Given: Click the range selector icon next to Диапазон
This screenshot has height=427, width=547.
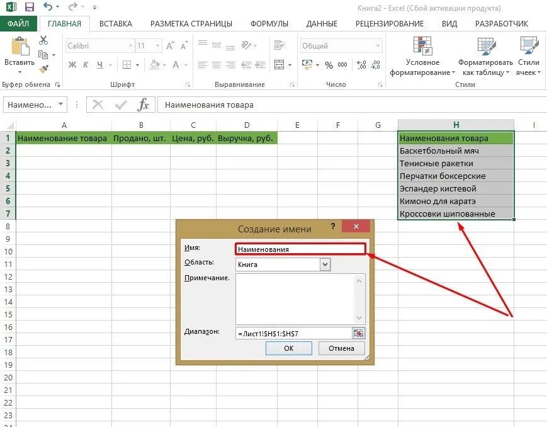Looking at the screenshot, I should 358,333.
